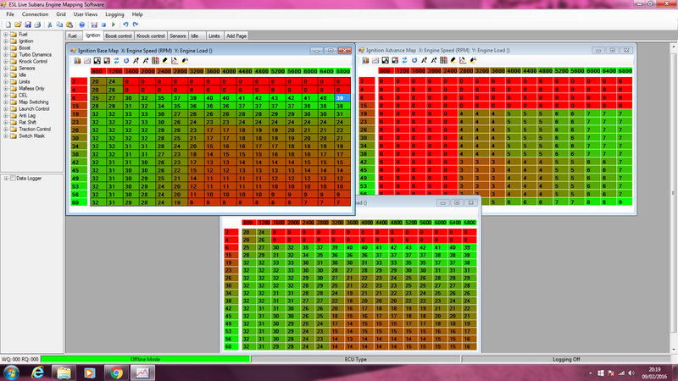Print with the printer toolbar icon
Screen dimensions: 678x381
pyautogui.click(x=37, y=25)
